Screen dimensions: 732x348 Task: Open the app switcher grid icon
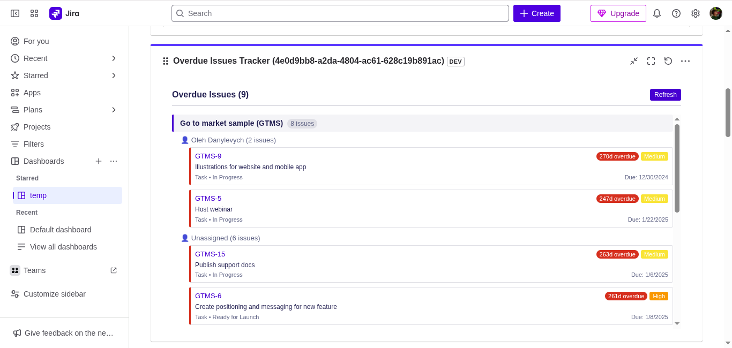pyautogui.click(x=34, y=13)
